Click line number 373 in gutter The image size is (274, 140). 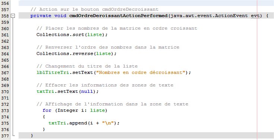(5, 111)
